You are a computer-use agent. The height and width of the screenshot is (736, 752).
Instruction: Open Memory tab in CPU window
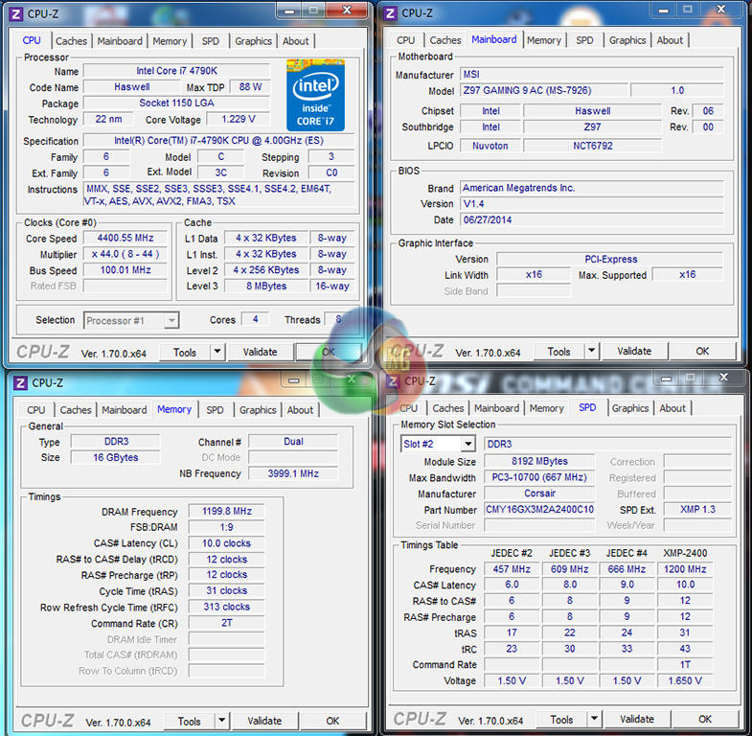170,41
